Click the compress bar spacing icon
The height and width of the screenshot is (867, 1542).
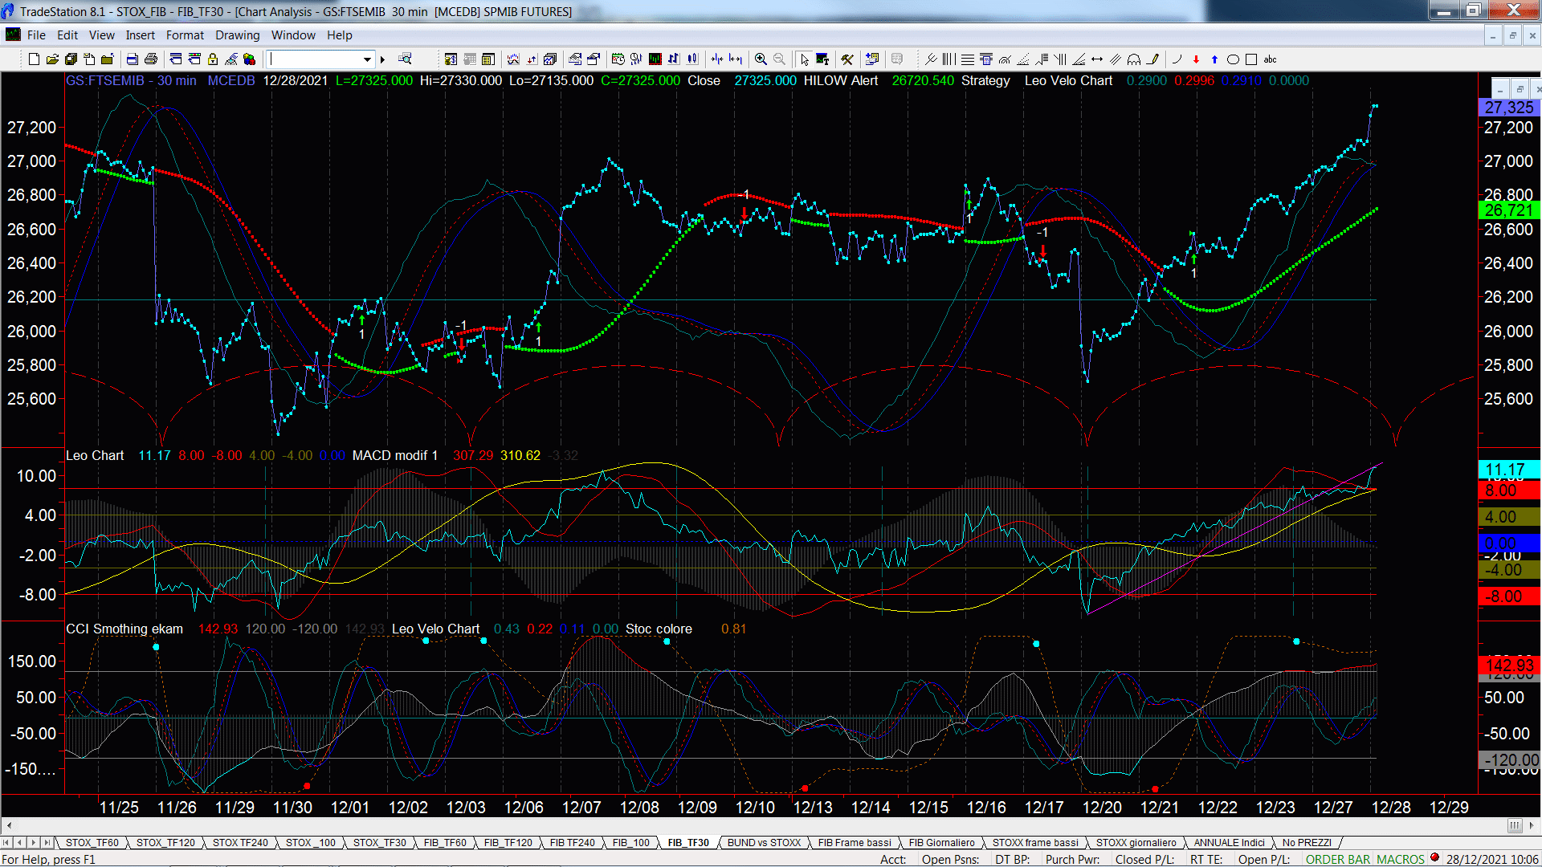point(716,59)
